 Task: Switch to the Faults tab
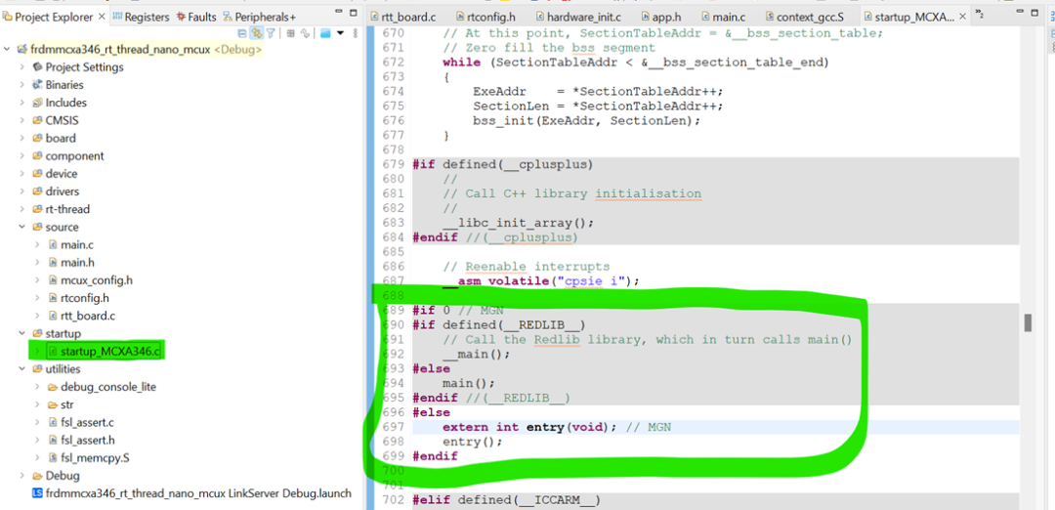pos(197,17)
